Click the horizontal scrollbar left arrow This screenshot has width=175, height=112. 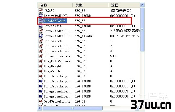tap(40, 108)
